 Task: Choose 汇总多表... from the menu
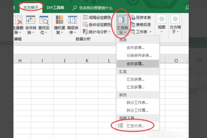138,79
